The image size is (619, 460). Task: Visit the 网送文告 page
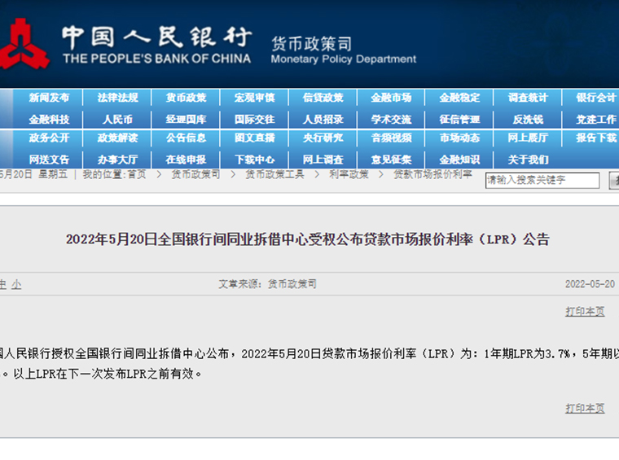point(49,160)
